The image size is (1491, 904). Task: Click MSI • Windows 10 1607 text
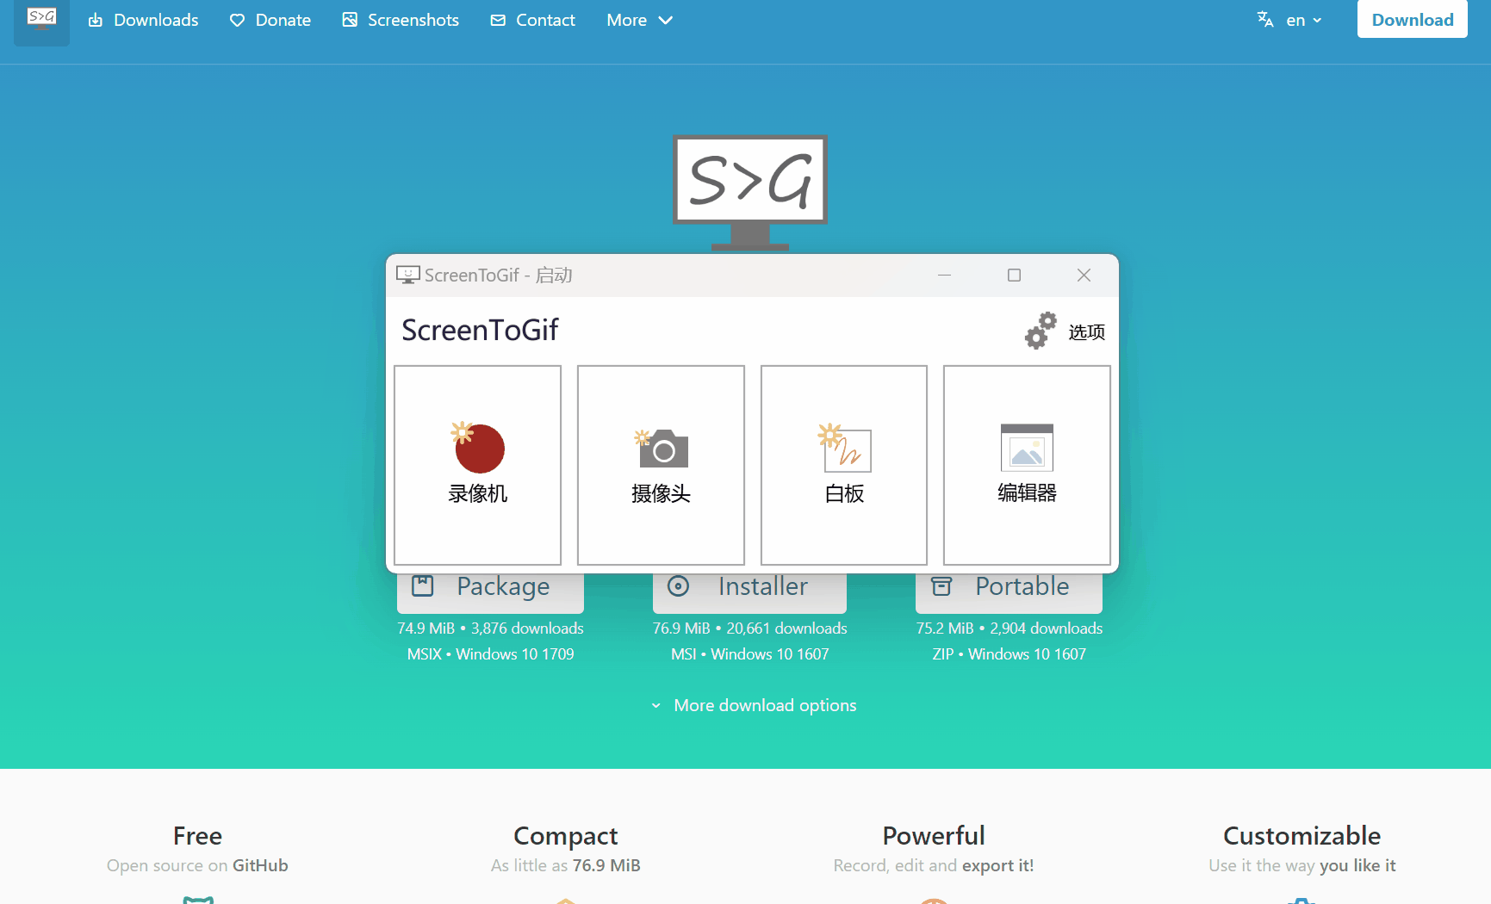point(749,654)
